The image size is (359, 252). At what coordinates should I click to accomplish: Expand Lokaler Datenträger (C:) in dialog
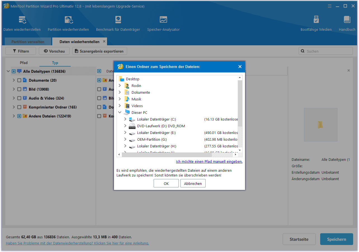pos(125,119)
